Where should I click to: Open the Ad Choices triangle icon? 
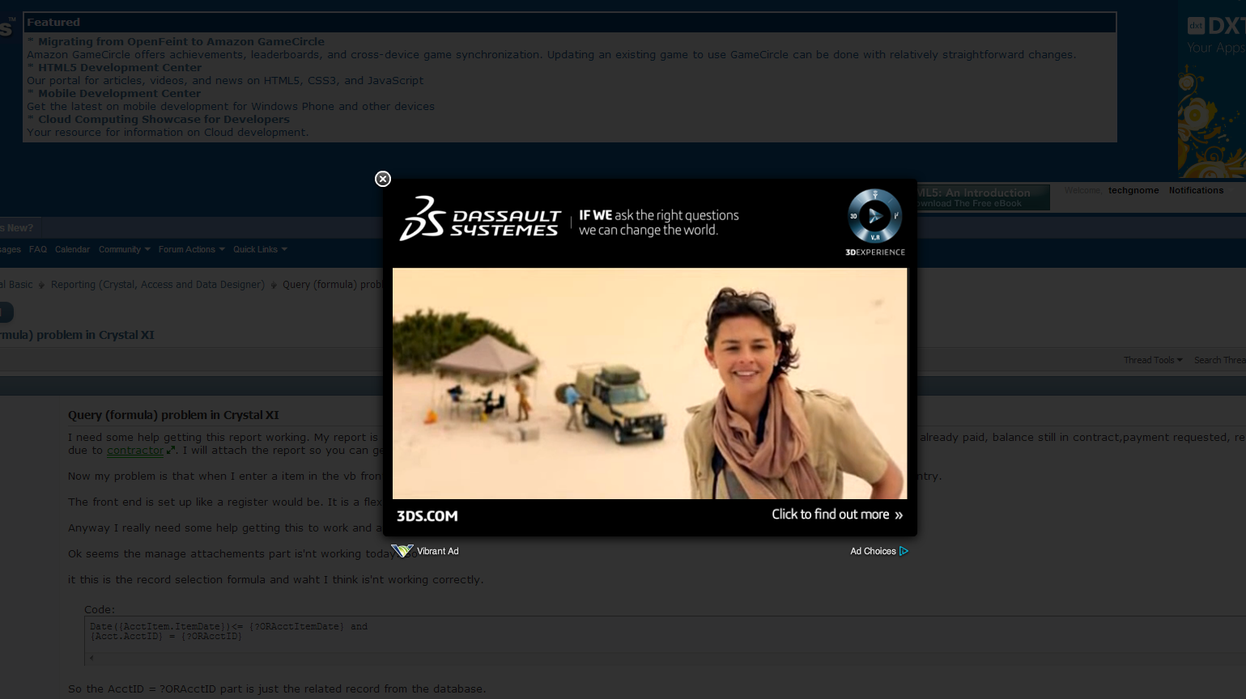[x=904, y=551]
